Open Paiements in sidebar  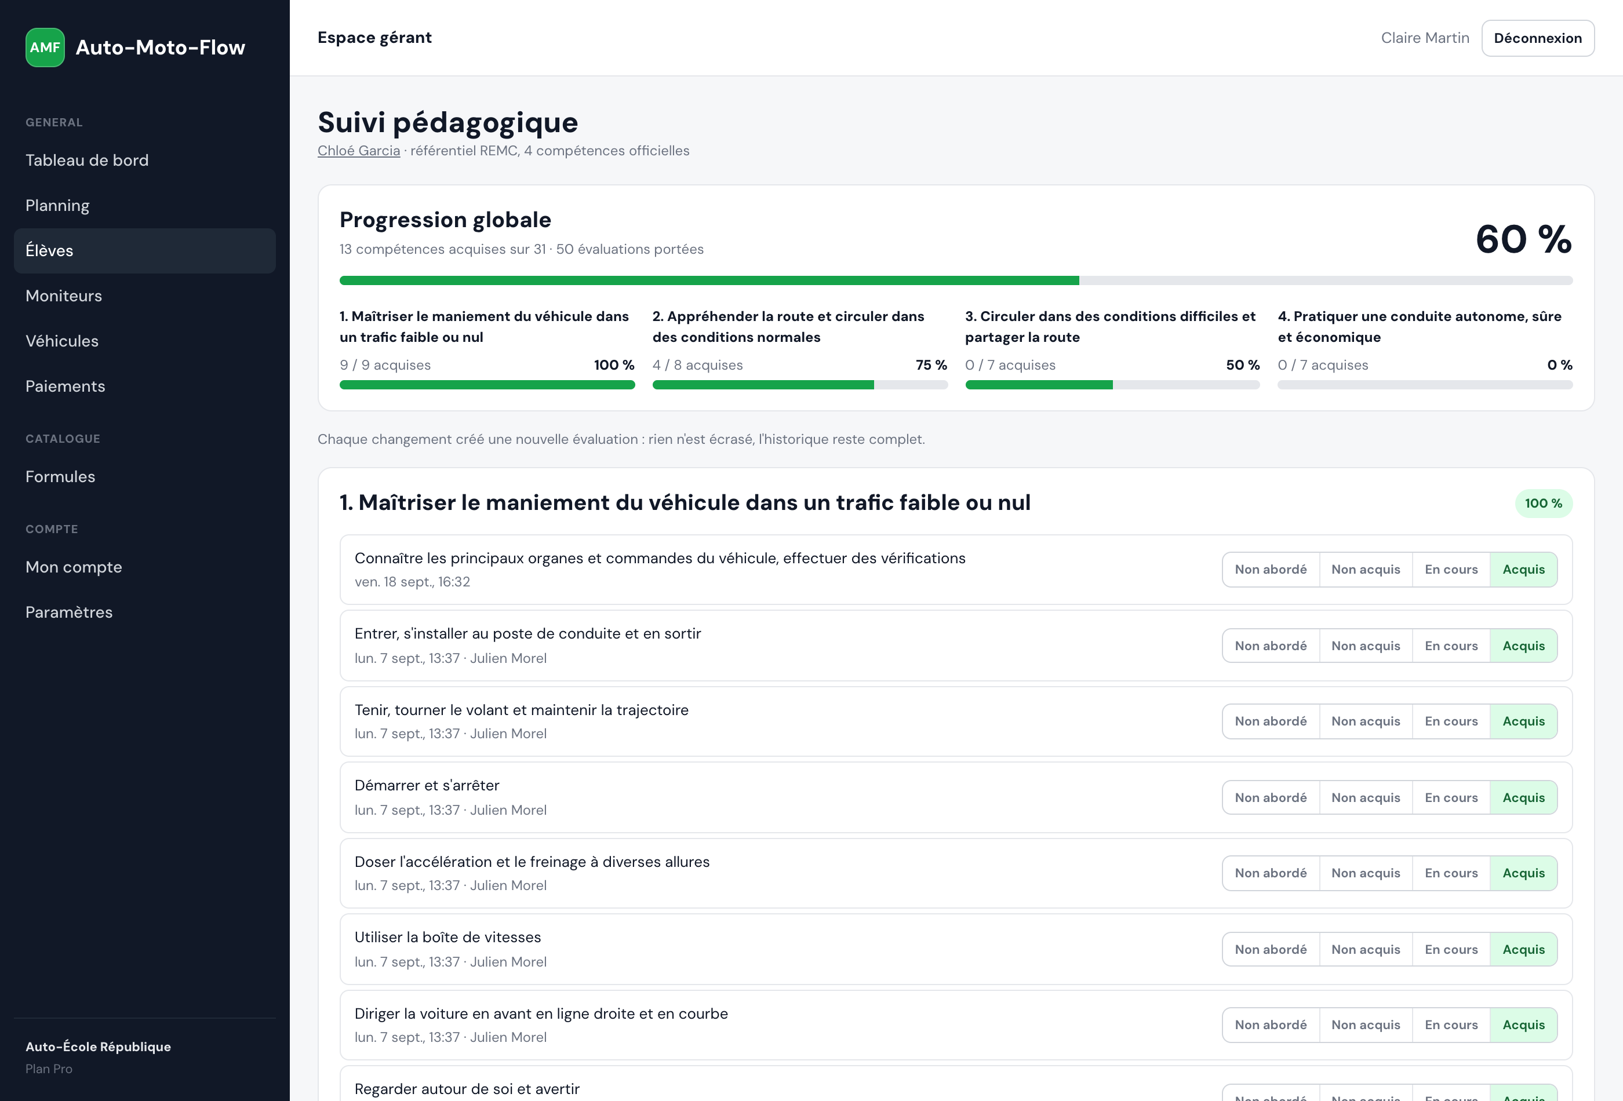point(144,386)
